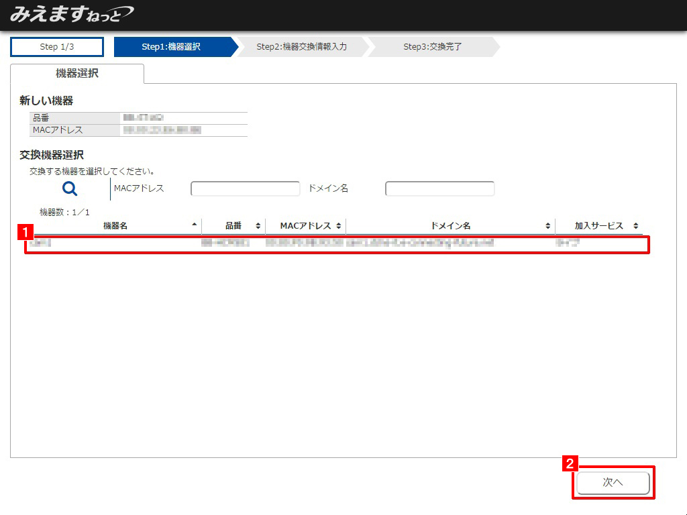
Task: Click Step3:交換完了 step
Action: [x=432, y=47]
